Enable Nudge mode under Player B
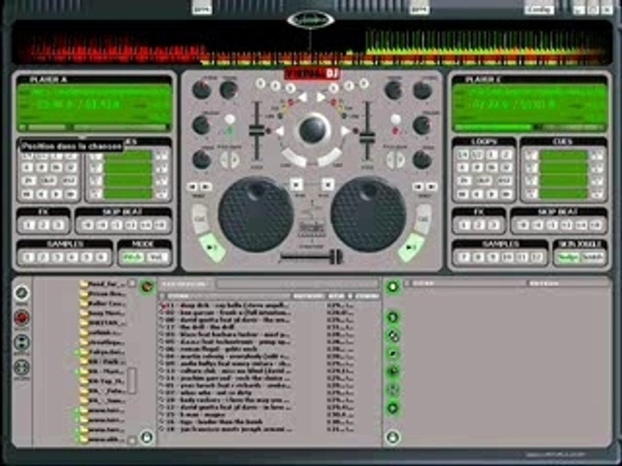The image size is (622, 466). [568, 258]
